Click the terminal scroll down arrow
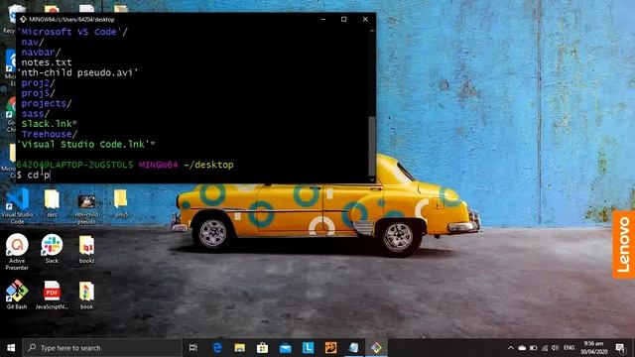Image resolution: width=635 pixels, height=357 pixels. pyautogui.click(x=372, y=179)
